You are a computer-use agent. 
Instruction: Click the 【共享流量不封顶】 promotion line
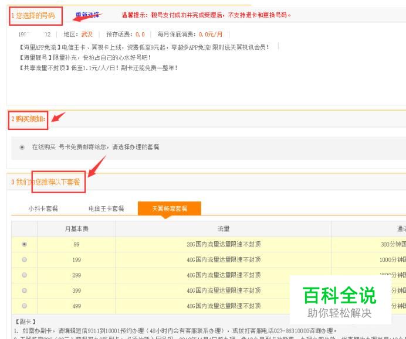click(98, 68)
